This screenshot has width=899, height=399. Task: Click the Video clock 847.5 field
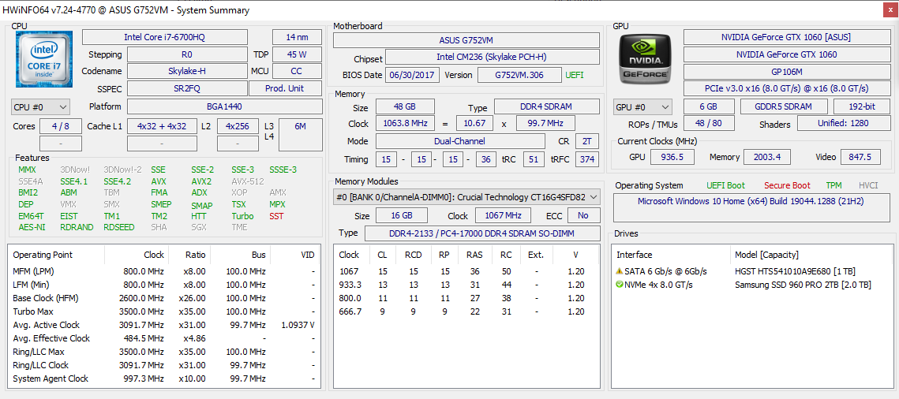860,157
